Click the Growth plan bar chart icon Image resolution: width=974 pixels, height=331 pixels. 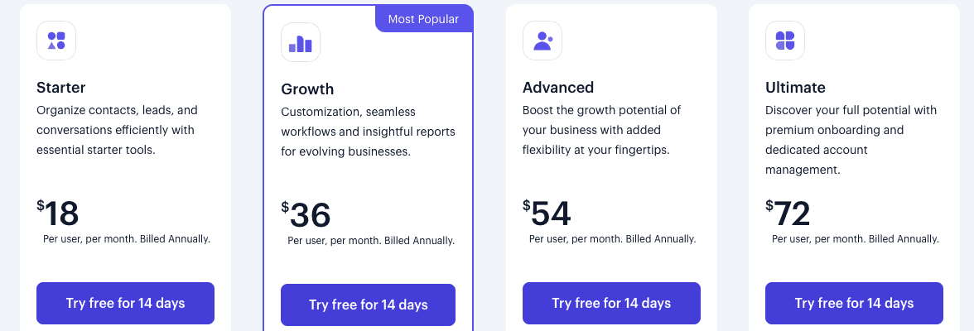click(301, 43)
